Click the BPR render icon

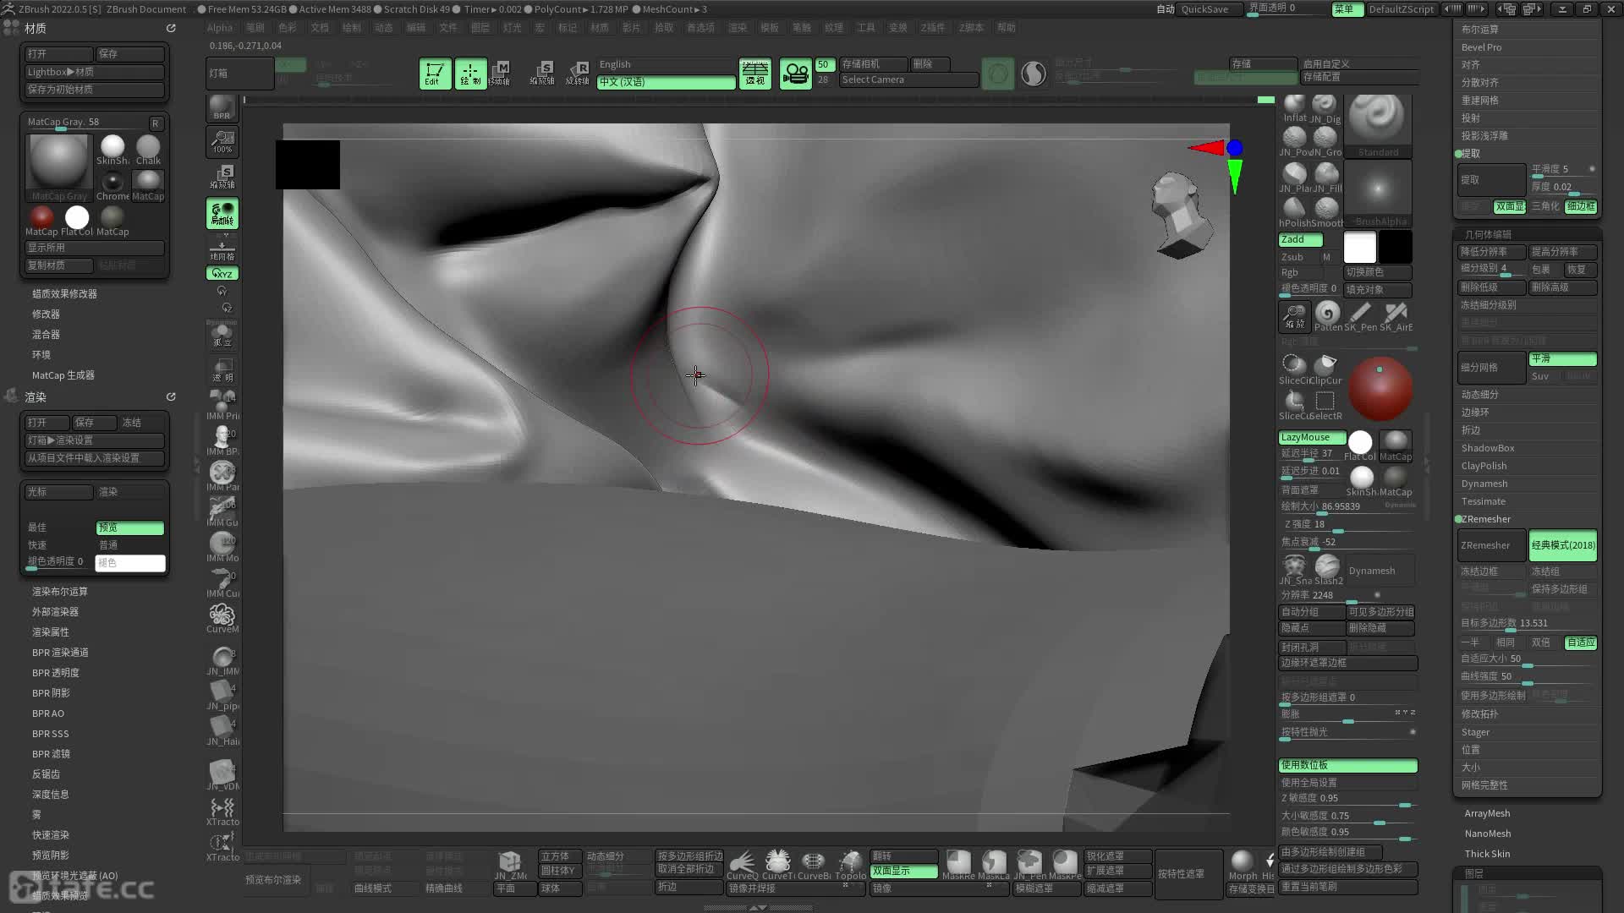point(222,107)
